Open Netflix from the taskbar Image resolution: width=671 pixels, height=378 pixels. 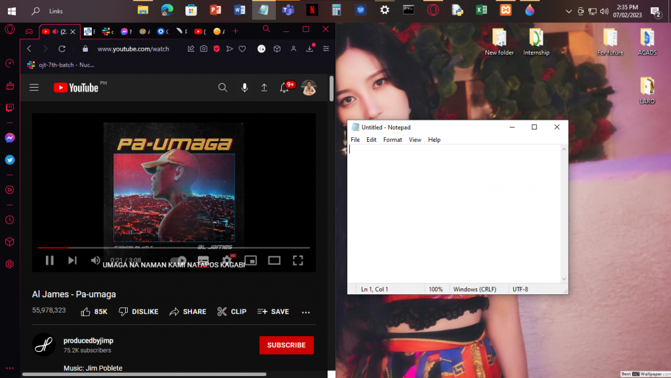312,10
